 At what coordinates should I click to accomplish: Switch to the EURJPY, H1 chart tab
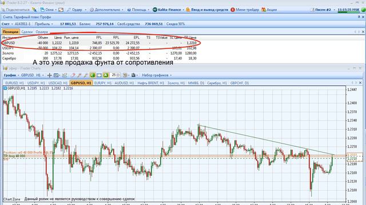(x=103, y=83)
